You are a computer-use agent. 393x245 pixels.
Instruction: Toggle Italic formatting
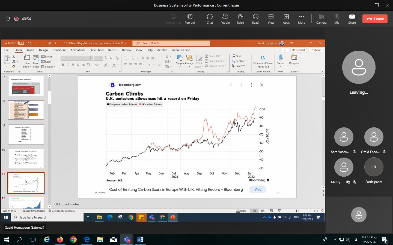point(68,65)
